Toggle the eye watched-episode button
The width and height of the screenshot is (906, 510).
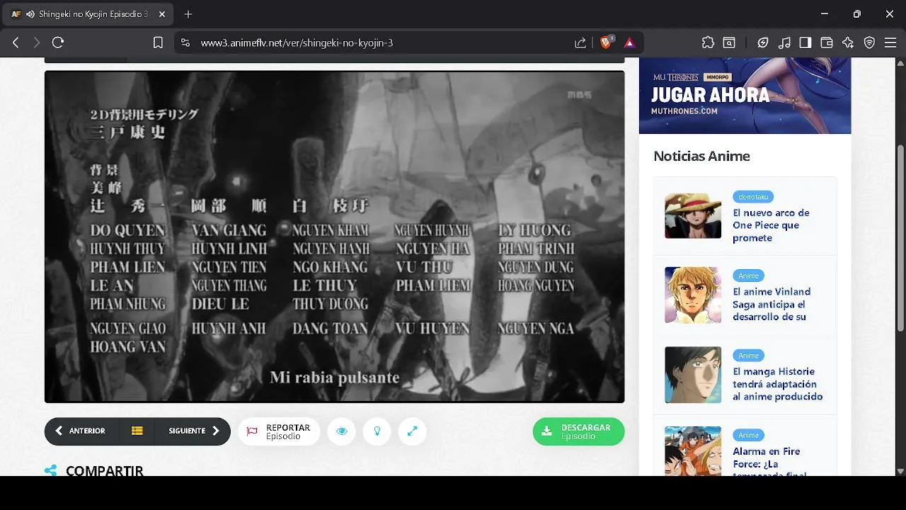[x=342, y=431]
